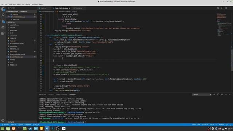Image resolution: width=233 pixels, height=131 pixels.
Task: Open the Search view in activity bar
Action: point(3,15)
